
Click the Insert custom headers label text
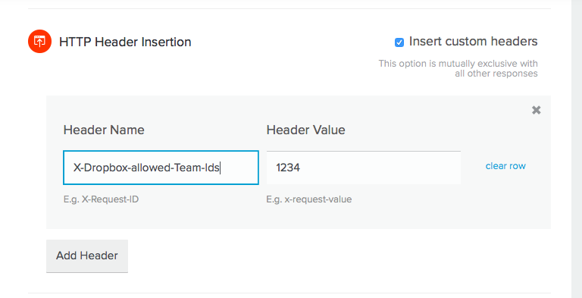click(x=473, y=41)
